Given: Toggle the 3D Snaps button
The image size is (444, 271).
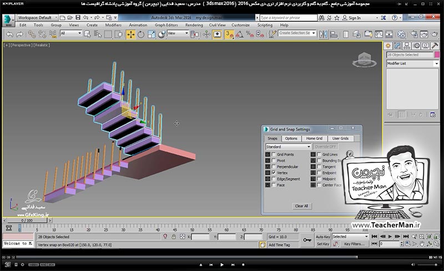Looking at the screenshot, I should (x=229, y=34).
